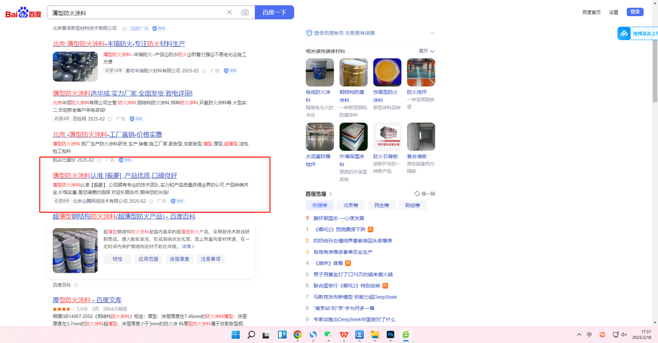Screen dimensions: 658x343
Task: Open the Widgets panel on the taskbar
Action: tap(282, 335)
